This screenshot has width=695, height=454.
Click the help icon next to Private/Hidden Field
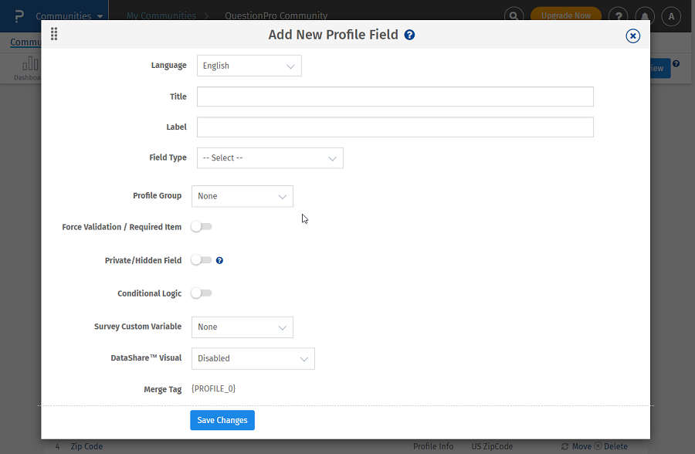coord(219,260)
